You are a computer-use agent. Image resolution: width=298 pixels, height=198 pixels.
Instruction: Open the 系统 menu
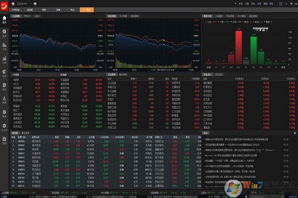coord(241,4)
